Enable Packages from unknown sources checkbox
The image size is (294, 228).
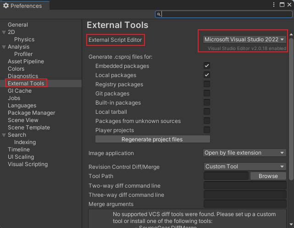206,121
